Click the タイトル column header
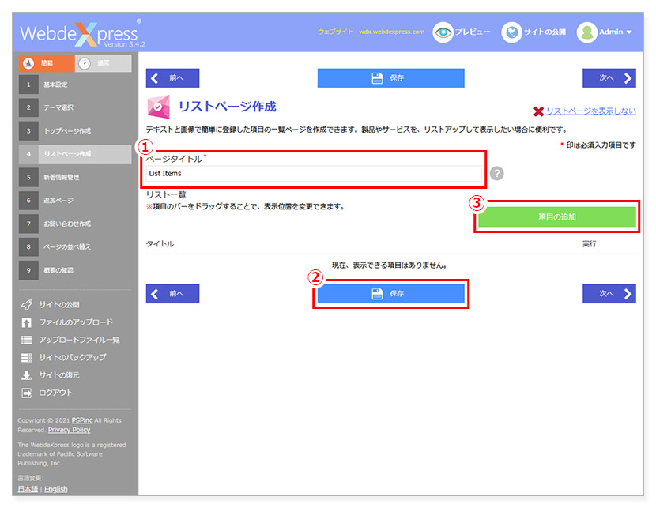The height and width of the screenshot is (508, 656). [160, 243]
